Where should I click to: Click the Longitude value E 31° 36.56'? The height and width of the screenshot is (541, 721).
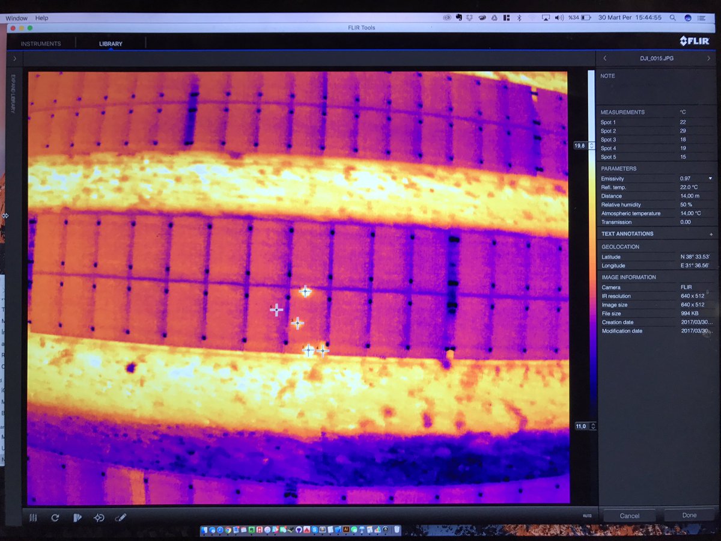click(x=695, y=266)
